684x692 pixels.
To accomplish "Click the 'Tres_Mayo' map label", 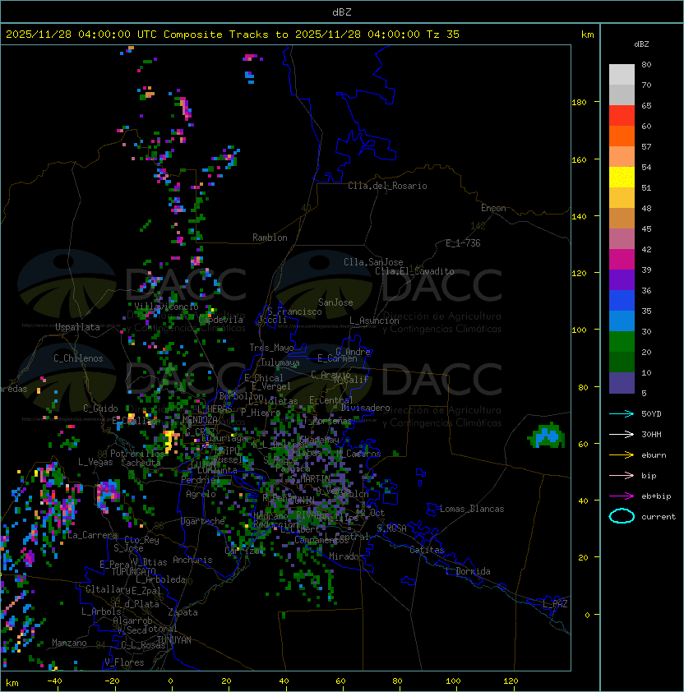I will (x=271, y=348).
